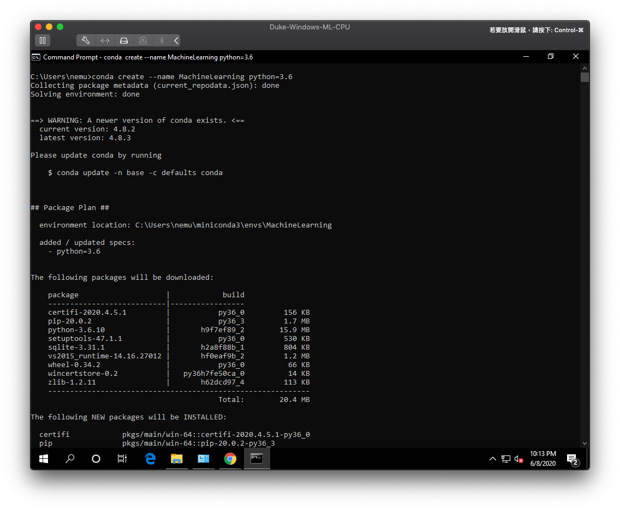Click the network icon in the system tray

tap(506, 459)
